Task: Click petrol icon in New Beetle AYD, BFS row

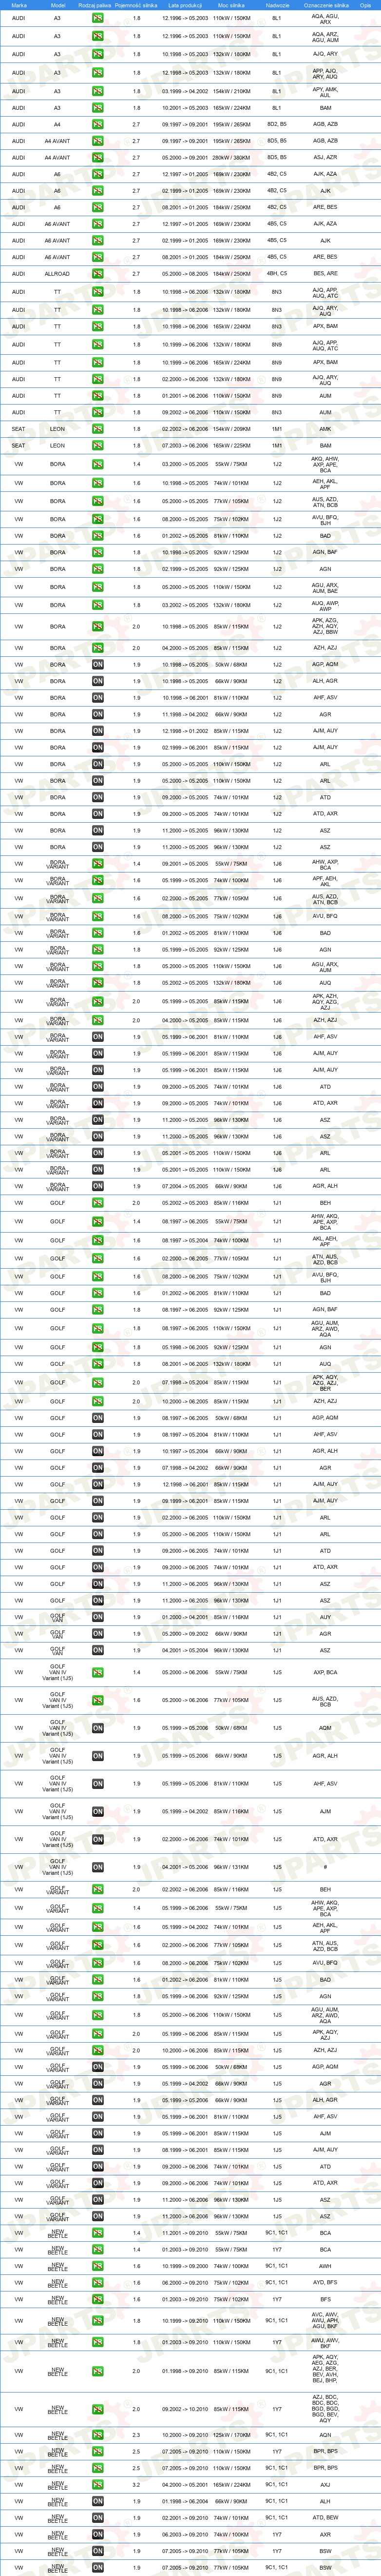Action: pos(98,2283)
